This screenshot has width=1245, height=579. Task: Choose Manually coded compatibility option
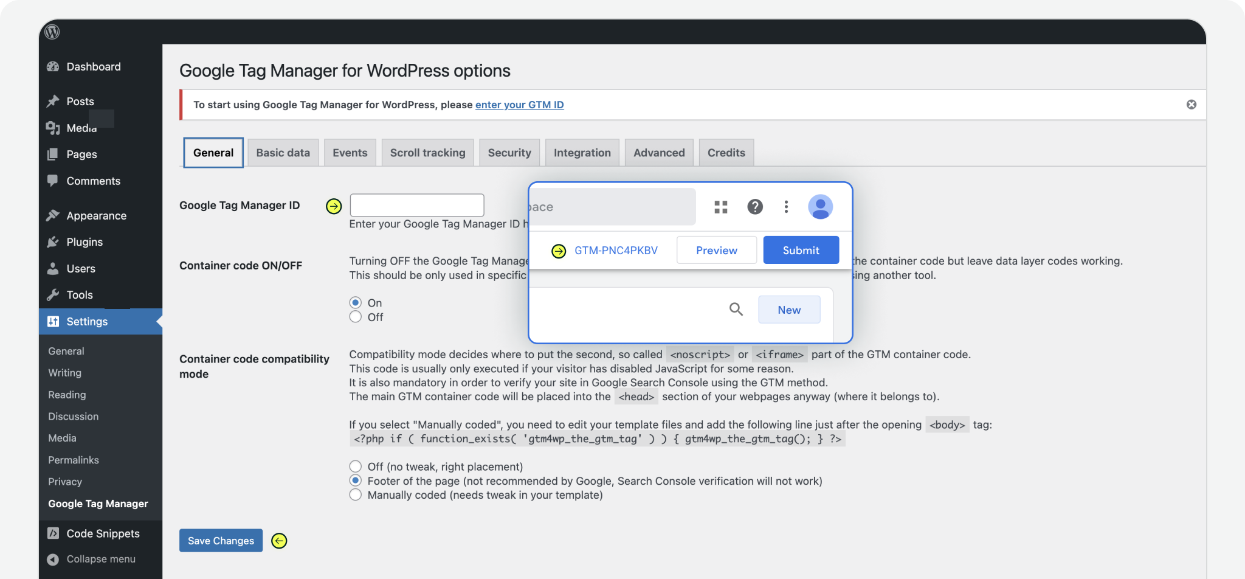(x=356, y=495)
